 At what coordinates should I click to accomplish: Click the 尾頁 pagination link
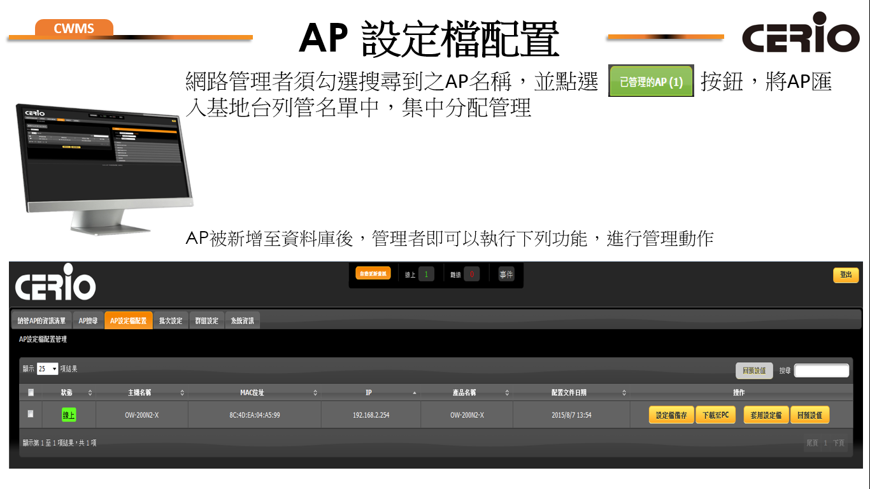pos(812,443)
